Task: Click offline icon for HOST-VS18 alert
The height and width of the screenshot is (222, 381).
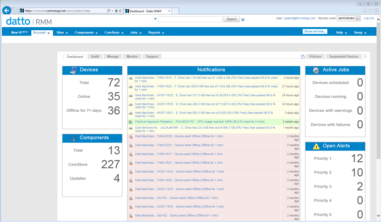Action: click(x=131, y=172)
